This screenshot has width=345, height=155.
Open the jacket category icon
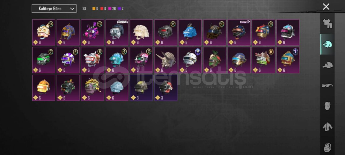click(x=327, y=126)
